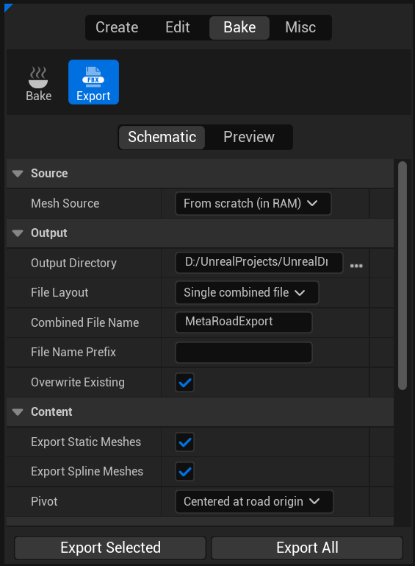Image resolution: width=415 pixels, height=566 pixels.
Task: Click the File Layout label
Action: 59,293
